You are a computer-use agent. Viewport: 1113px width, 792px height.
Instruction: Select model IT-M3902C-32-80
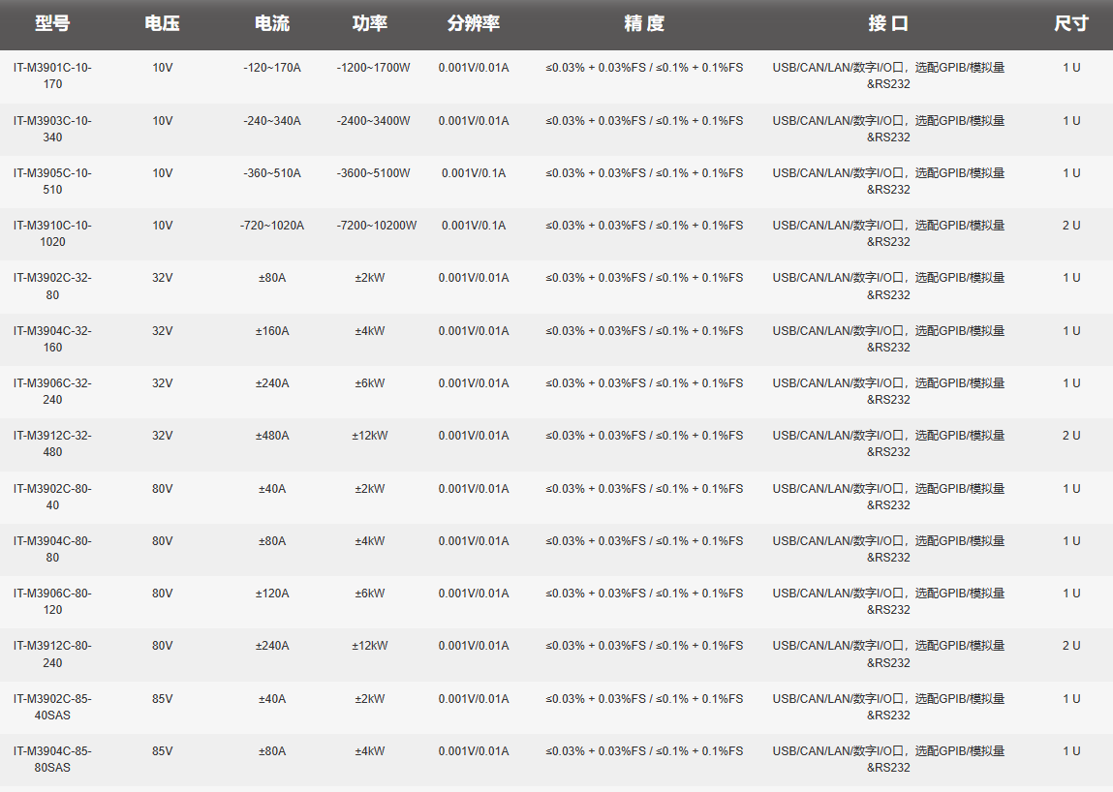coord(52,286)
